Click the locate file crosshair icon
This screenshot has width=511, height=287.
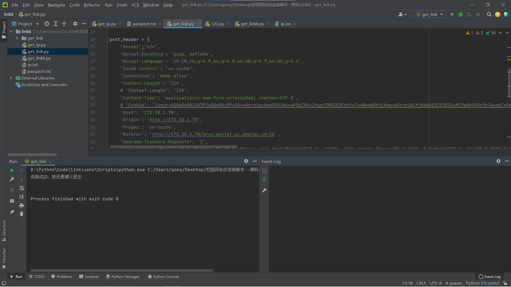click(47, 24)
